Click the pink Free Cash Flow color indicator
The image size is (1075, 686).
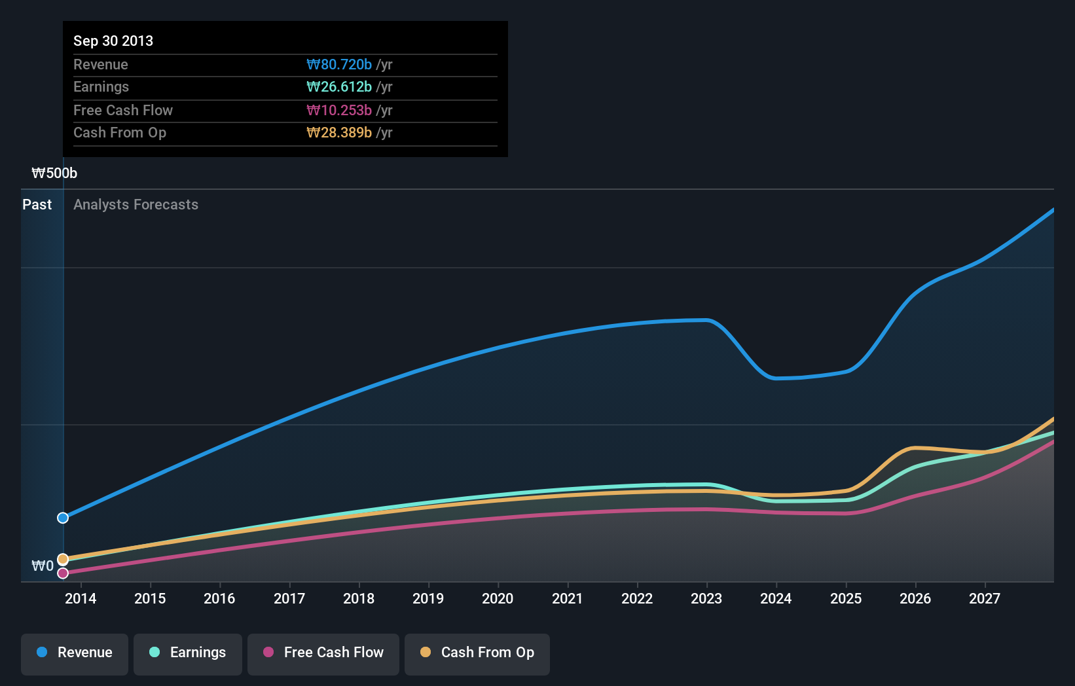click(x=268, y=653)
